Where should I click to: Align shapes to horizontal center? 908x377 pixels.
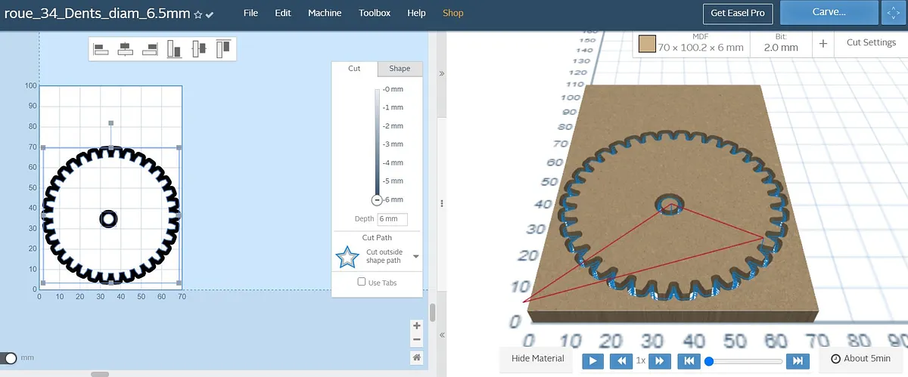click(126, 49)
